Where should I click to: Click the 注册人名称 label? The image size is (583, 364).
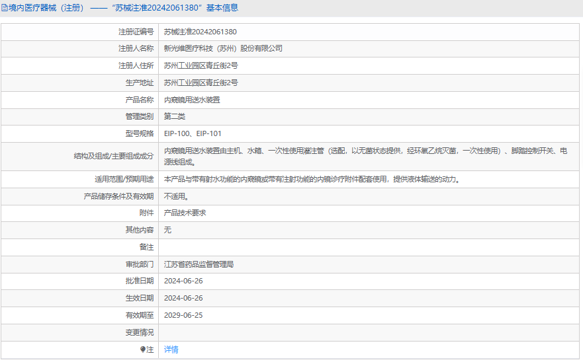tap(136, 49)
